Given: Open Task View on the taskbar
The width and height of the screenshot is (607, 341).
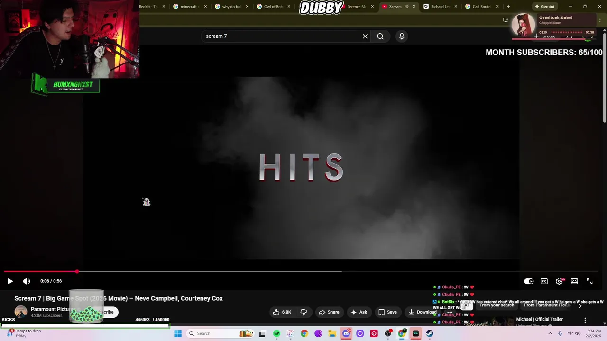Looking at the screenshot, I should point(262,333).
